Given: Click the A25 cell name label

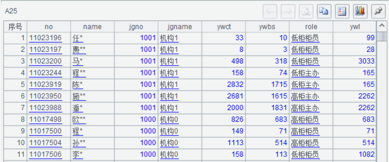Looking at the screenshot, I should [x=11, y=11].
